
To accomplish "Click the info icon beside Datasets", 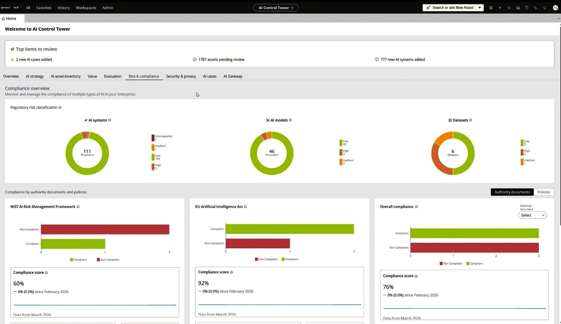I will click(470, 120).
